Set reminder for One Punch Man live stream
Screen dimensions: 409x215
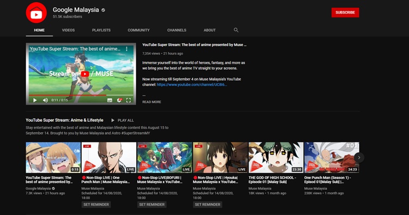[x=96, y=205]
